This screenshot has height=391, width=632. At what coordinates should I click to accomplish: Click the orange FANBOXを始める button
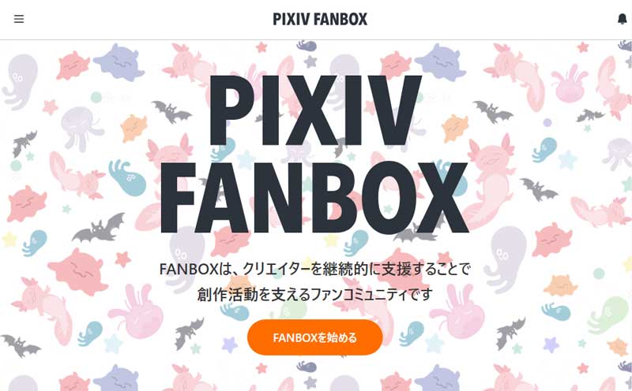(314, 337)
